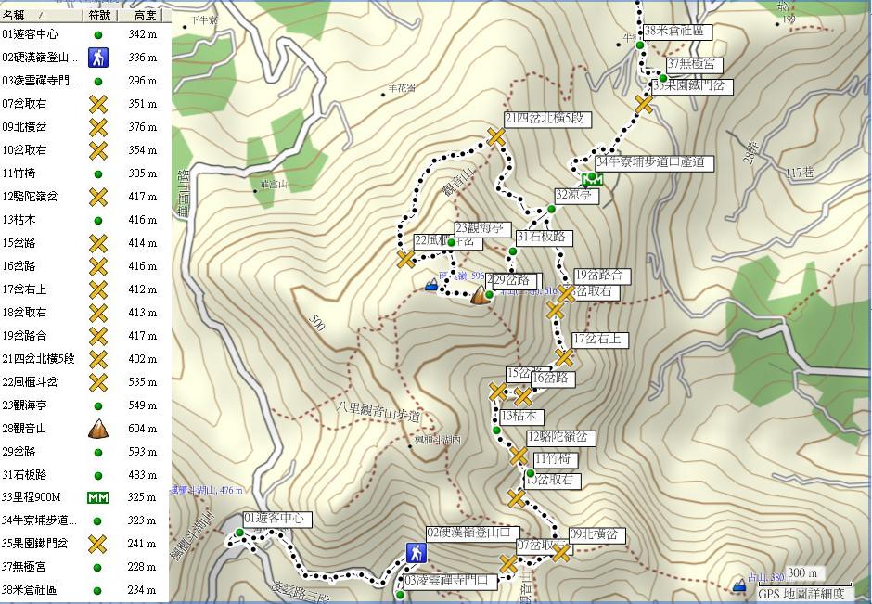Sort the list by the 符號 column header
This screenshot has width=872, height=604.
[x=101, y=16]
